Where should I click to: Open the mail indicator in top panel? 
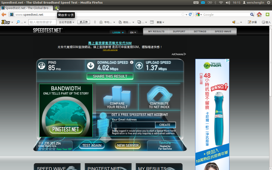point(203,3)
